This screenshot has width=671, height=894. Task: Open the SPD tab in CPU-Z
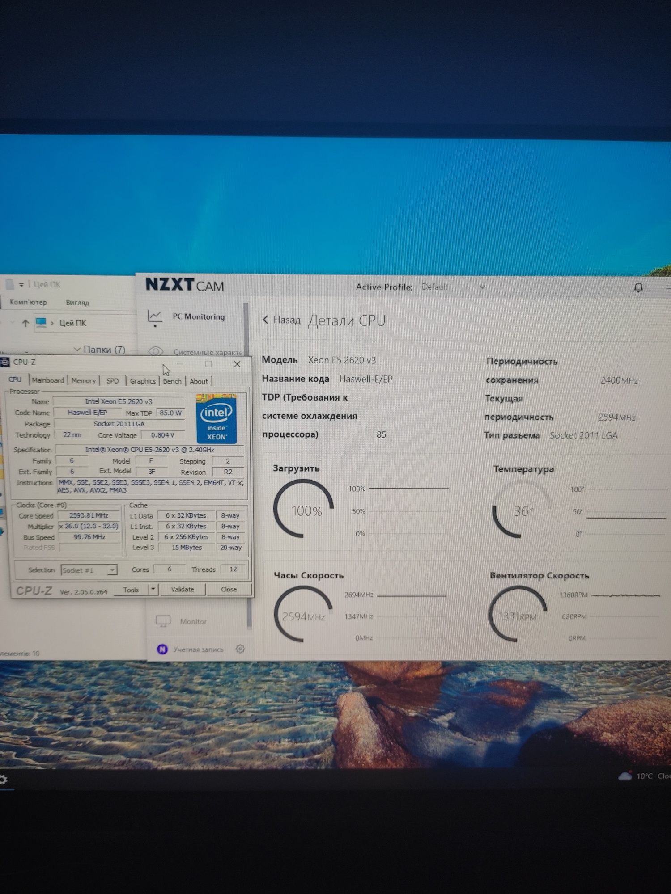113,381
